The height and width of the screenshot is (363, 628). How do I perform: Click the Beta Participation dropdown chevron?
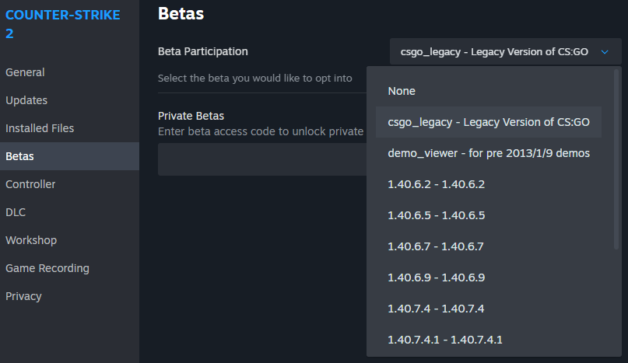[605, 52]
